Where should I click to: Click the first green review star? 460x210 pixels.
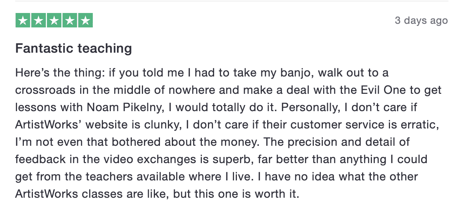(x=23, y=21)
